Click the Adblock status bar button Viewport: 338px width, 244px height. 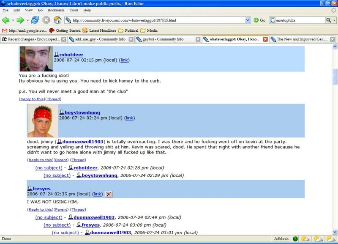pyautogui.click(x=281, y=239)
